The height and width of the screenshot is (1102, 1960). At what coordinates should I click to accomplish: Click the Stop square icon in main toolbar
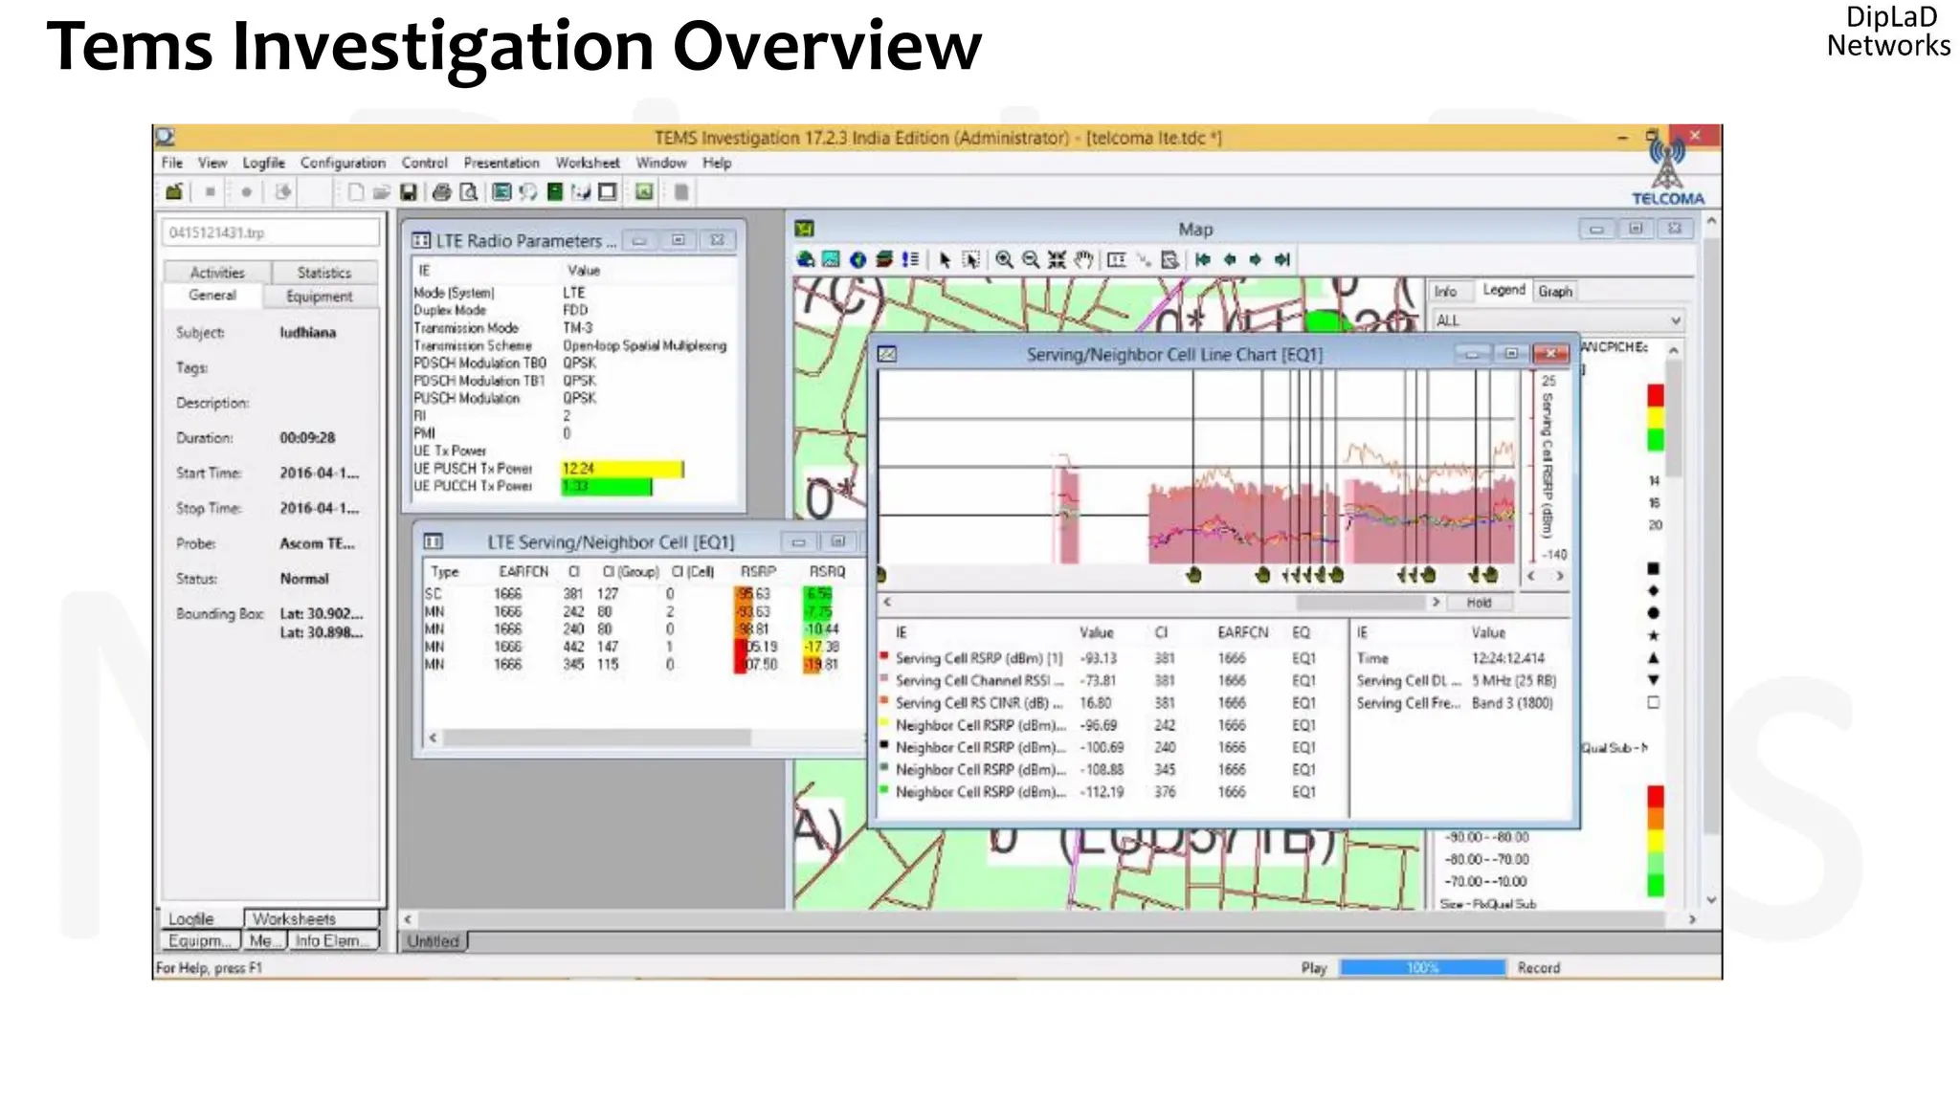coord(210,192)
